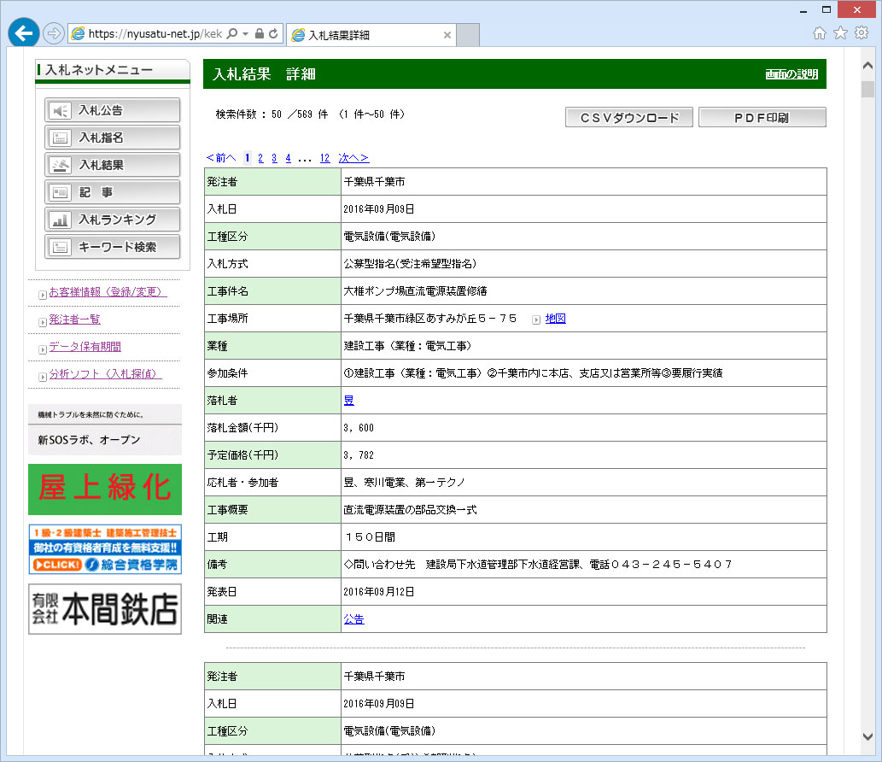Open the 公告 related link
This screenshot has width=882, height=762.
click(353, 619)
